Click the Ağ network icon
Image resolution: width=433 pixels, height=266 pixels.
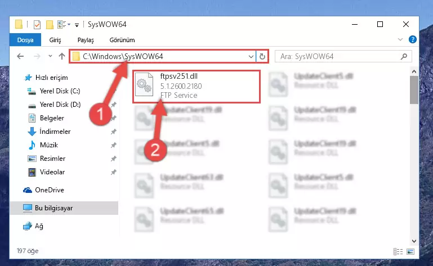click(28, 226)
